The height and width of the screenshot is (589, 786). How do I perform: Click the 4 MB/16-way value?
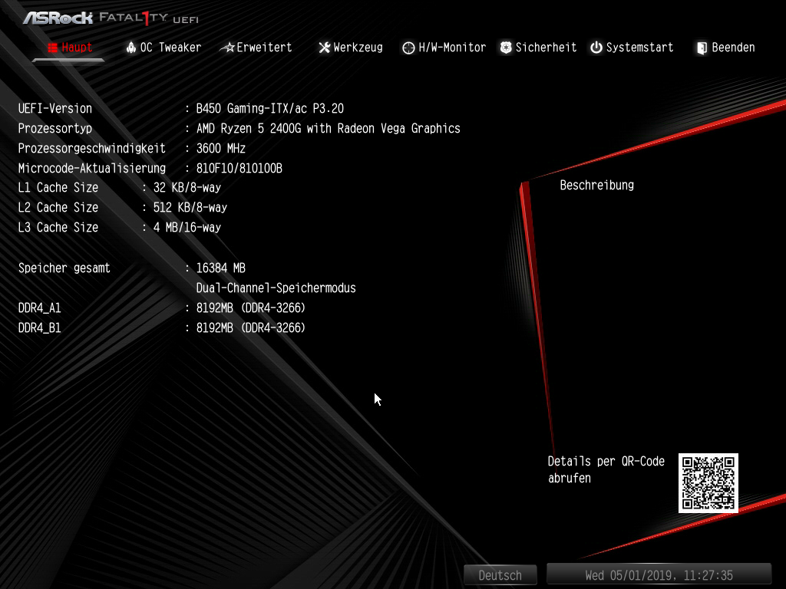187,228
